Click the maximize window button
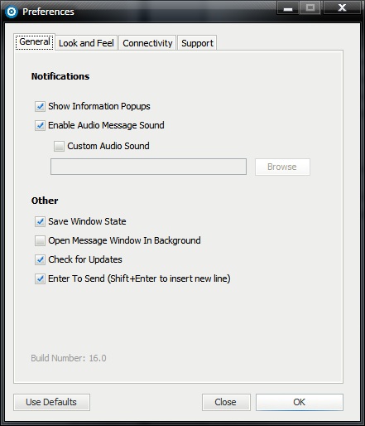The width and height of the screenshot is (365, 426). 310,7
